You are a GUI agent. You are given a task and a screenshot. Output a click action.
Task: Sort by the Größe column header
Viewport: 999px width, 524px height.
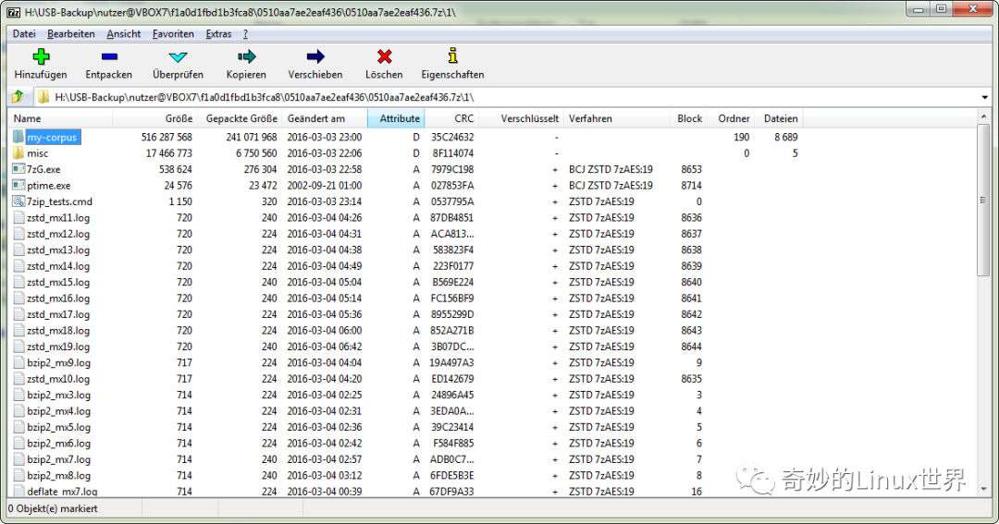click(x=154, y=118)
